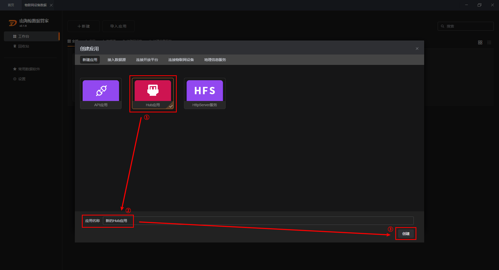
Task: Choose the HFS HttpServer服务 card
Action: pyautogui.click(x=205, y=93)
